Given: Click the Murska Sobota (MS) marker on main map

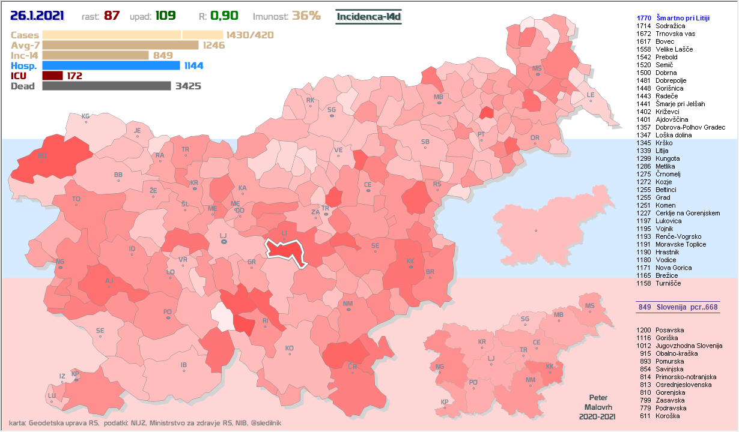Looking at the screenshot, I should pos(537,74).
